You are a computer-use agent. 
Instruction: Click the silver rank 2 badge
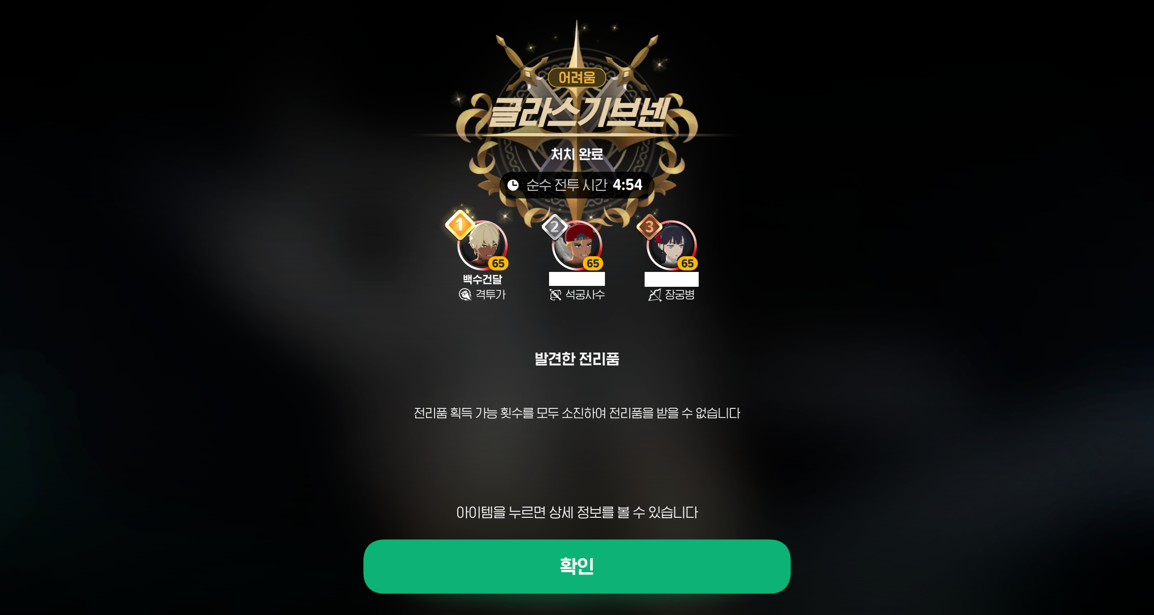[554, 227]
